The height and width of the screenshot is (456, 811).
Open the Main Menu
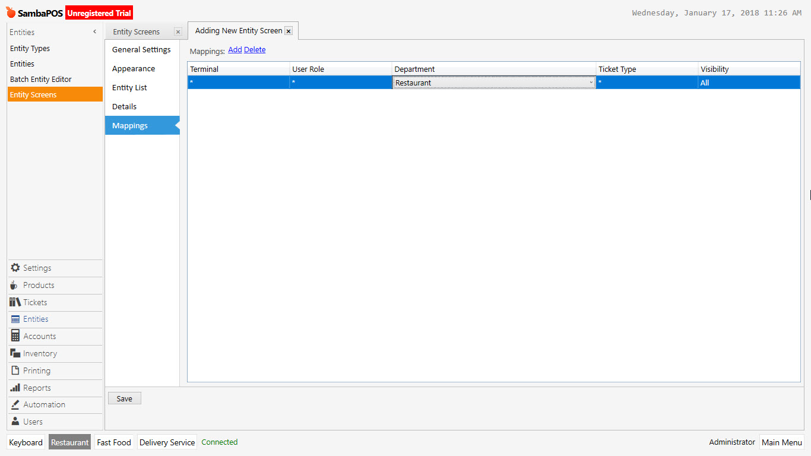(x=782, y=442)
